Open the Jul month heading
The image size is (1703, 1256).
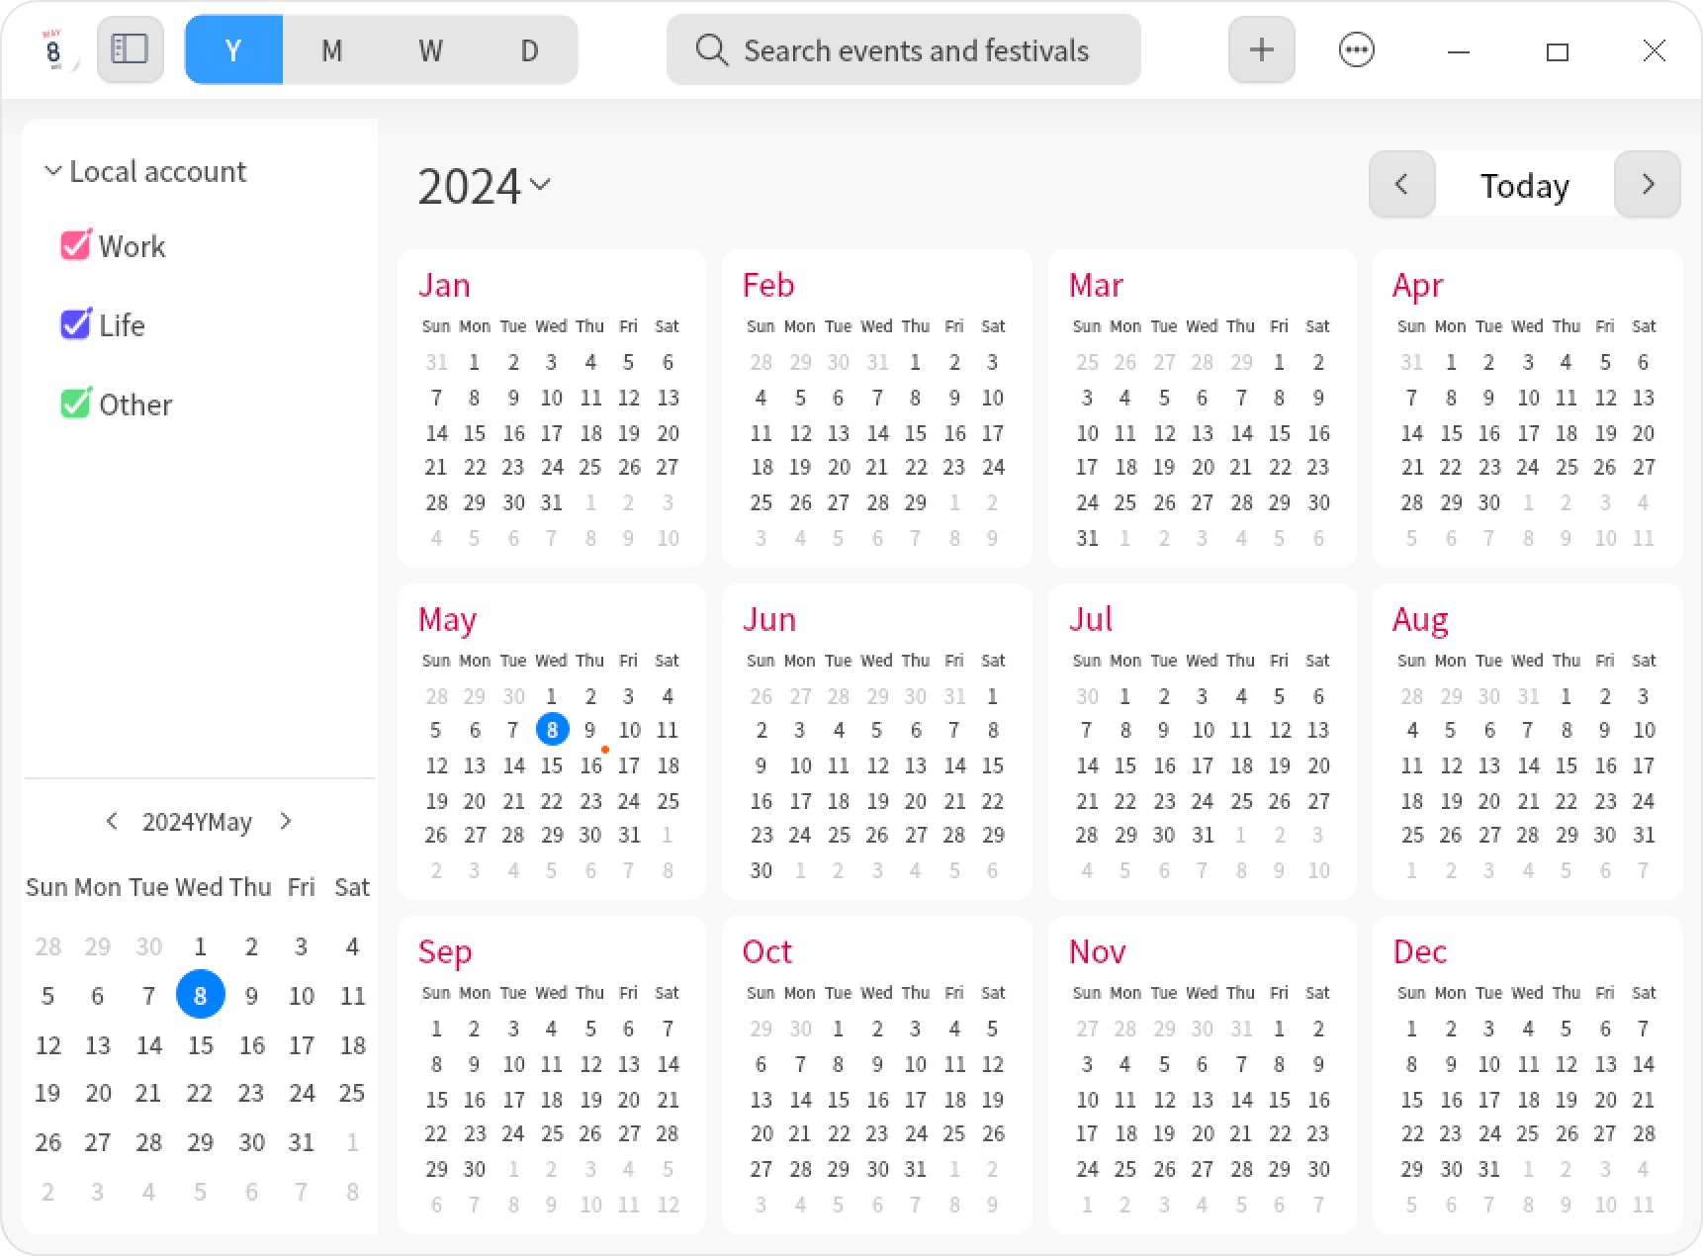[x=1091, y=619]
